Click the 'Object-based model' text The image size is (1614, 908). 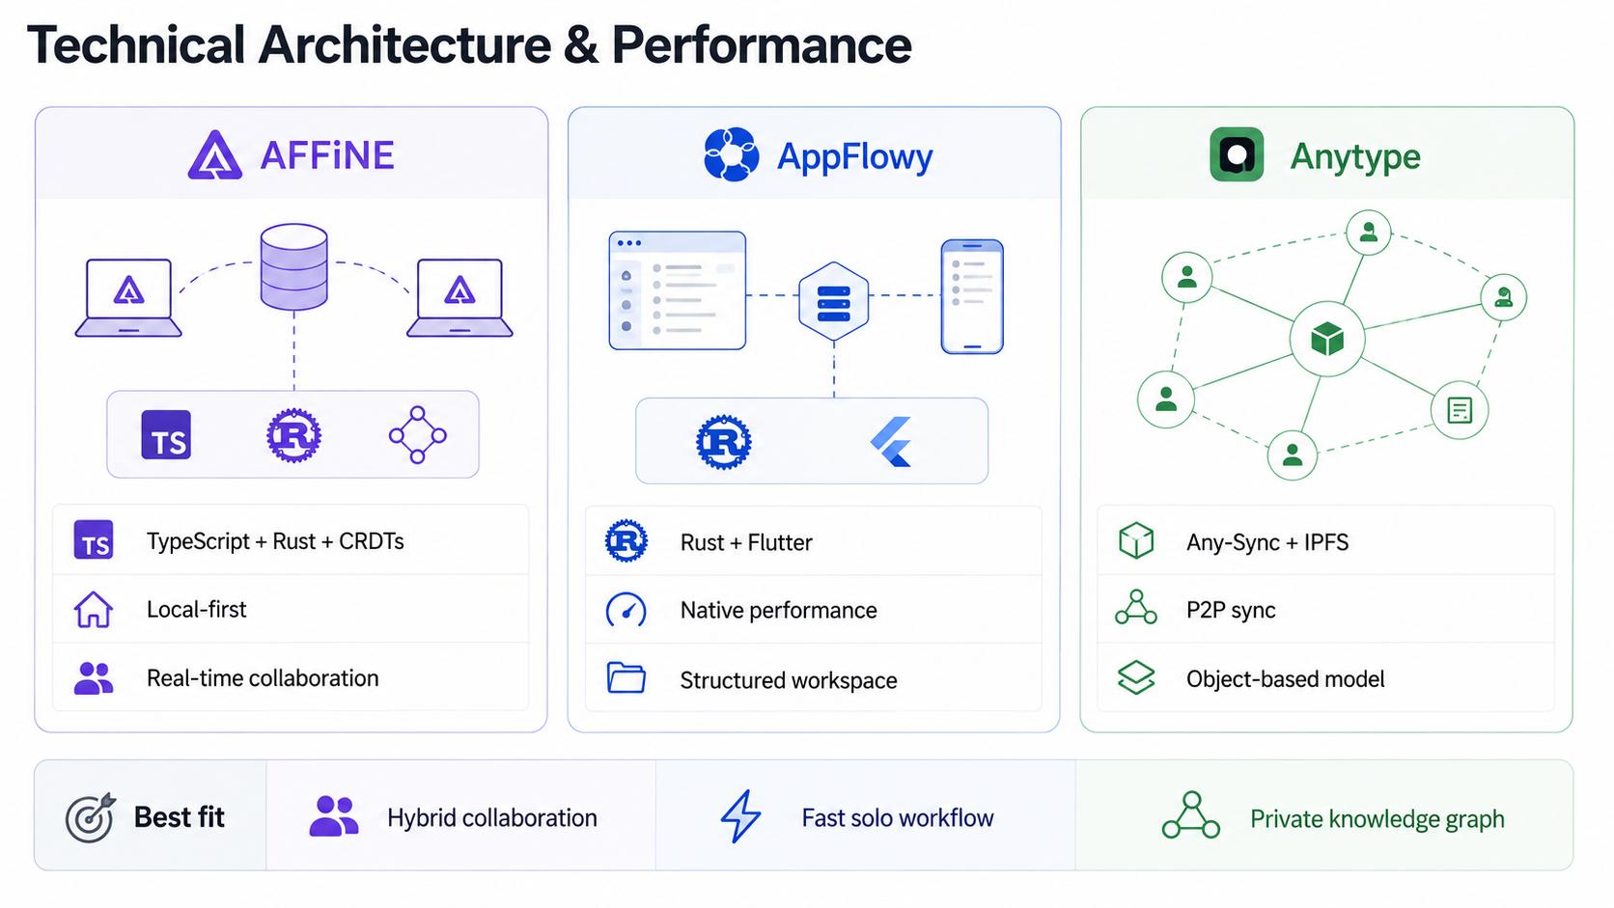pyautogui.click(x=1286, y=679)
